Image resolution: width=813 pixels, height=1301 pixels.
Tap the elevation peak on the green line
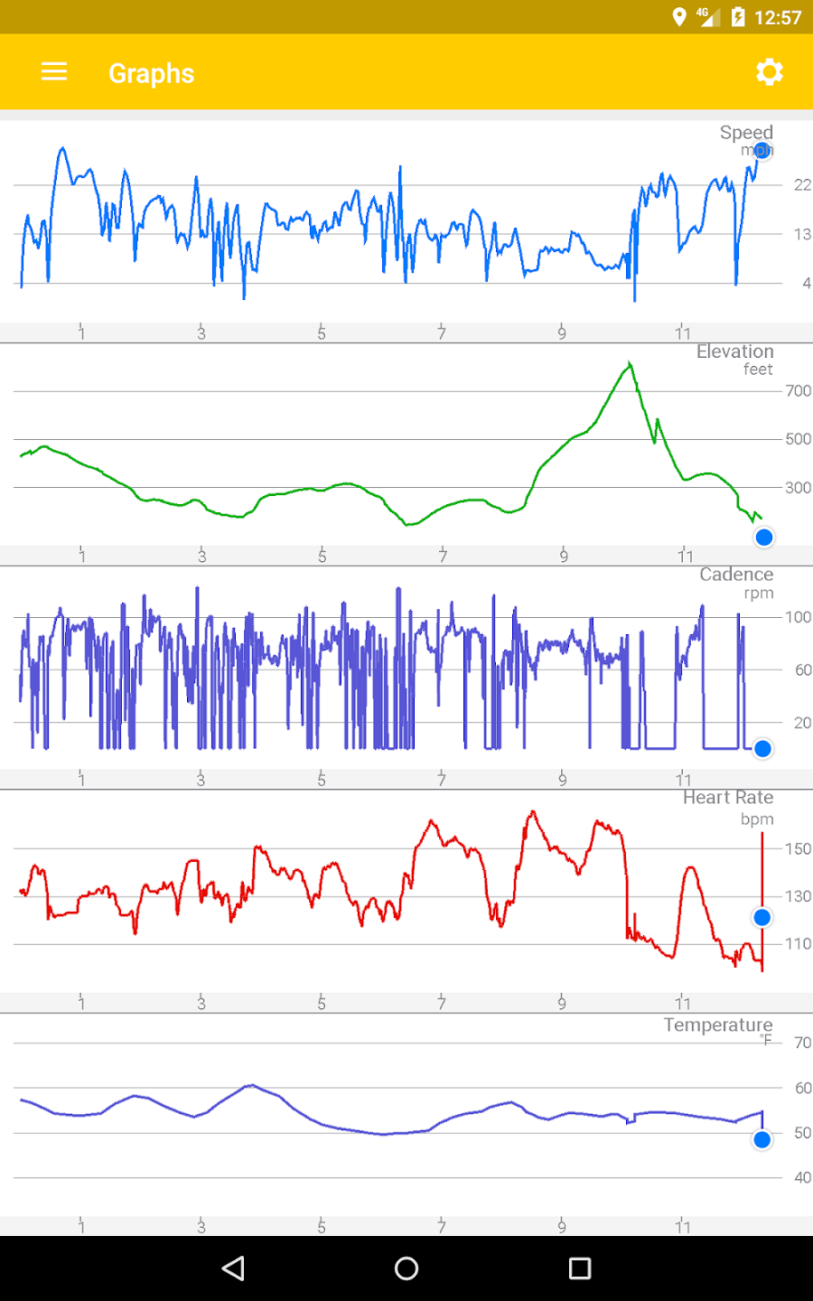click(630, 363)
